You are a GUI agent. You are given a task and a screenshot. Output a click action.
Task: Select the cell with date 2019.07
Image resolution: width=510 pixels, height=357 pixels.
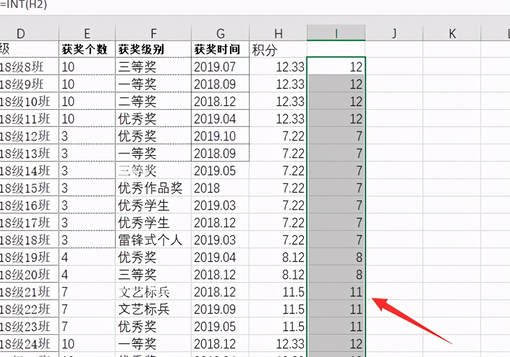click(x=220, y=66)
